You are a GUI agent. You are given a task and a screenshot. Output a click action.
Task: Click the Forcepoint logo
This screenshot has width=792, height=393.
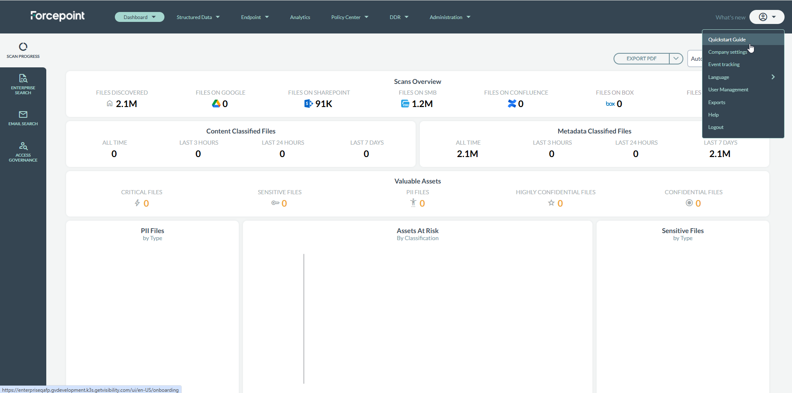pyautogui.click(x=57, y=16)
